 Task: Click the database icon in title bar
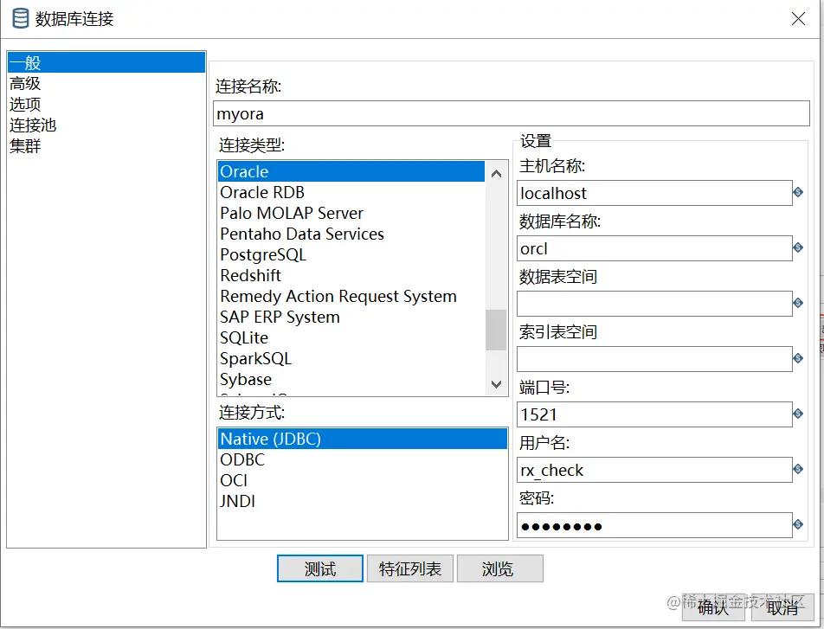(21, 18)
